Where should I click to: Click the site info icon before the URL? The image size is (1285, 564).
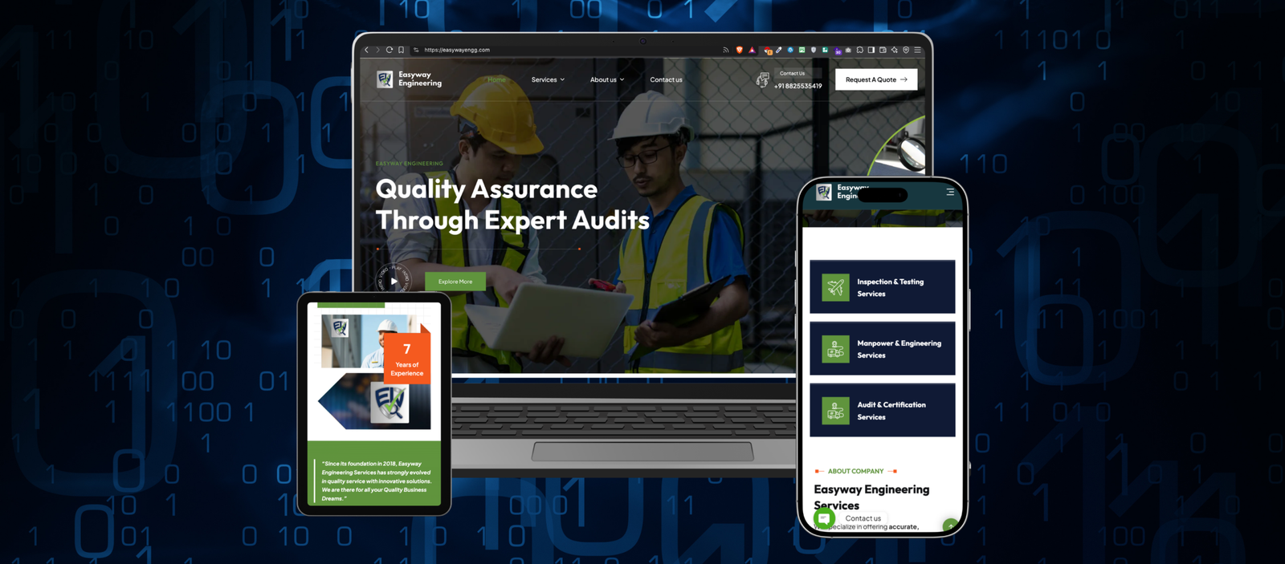click(x=416, y=50)
